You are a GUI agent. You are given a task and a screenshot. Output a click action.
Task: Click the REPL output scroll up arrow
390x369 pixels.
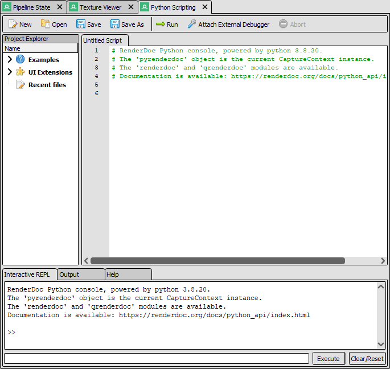tap(381, 286)
